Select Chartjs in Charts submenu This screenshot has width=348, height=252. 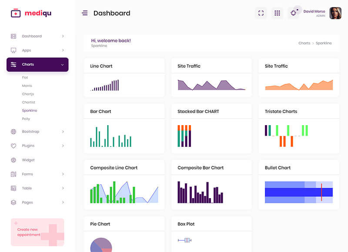click(28, 94)
